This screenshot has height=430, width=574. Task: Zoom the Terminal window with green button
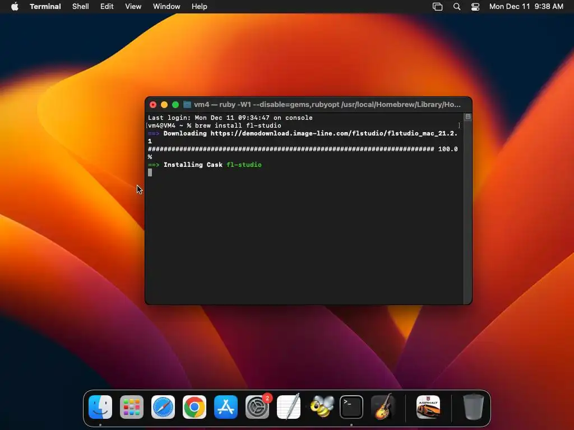coord(175,105)
